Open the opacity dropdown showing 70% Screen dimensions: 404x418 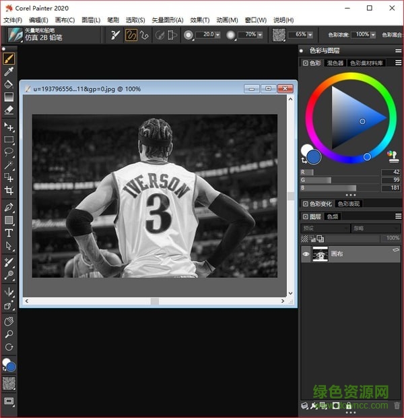point(259,34)
